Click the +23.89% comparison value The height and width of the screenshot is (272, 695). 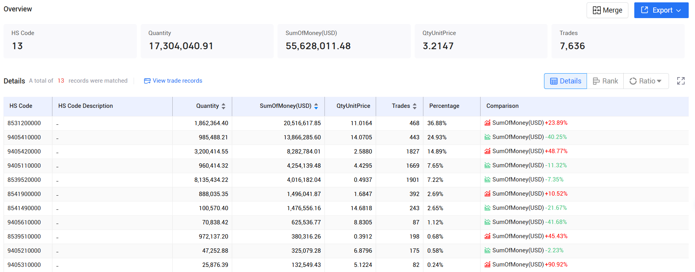[x=556, y=123]
